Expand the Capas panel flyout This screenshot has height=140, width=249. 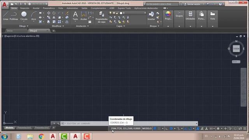point(121,26)
